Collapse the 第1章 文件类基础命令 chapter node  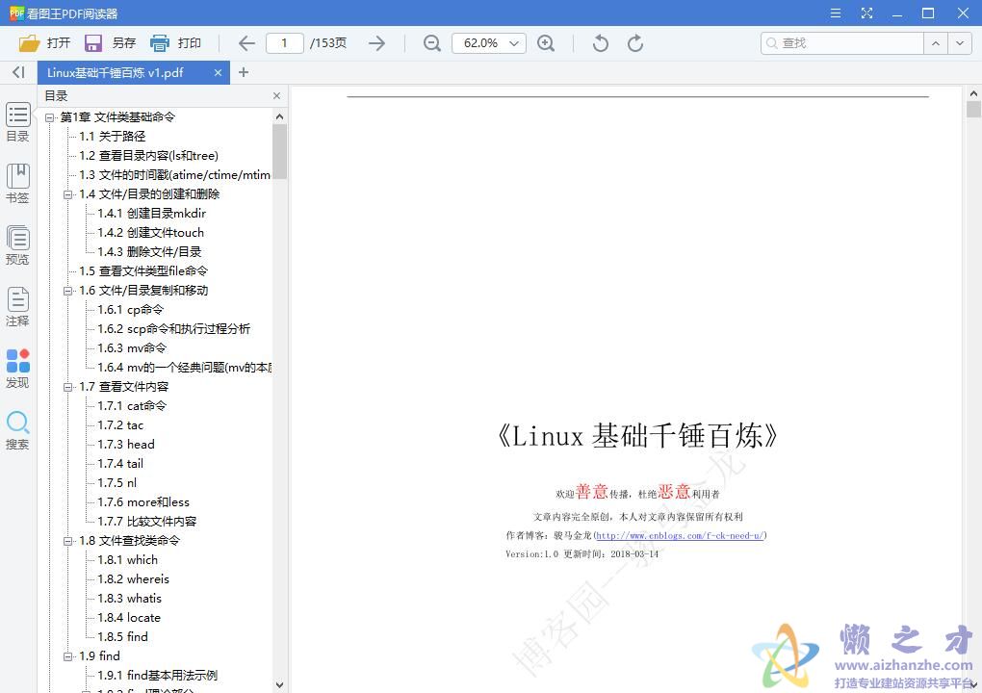[x=50, y=116]
